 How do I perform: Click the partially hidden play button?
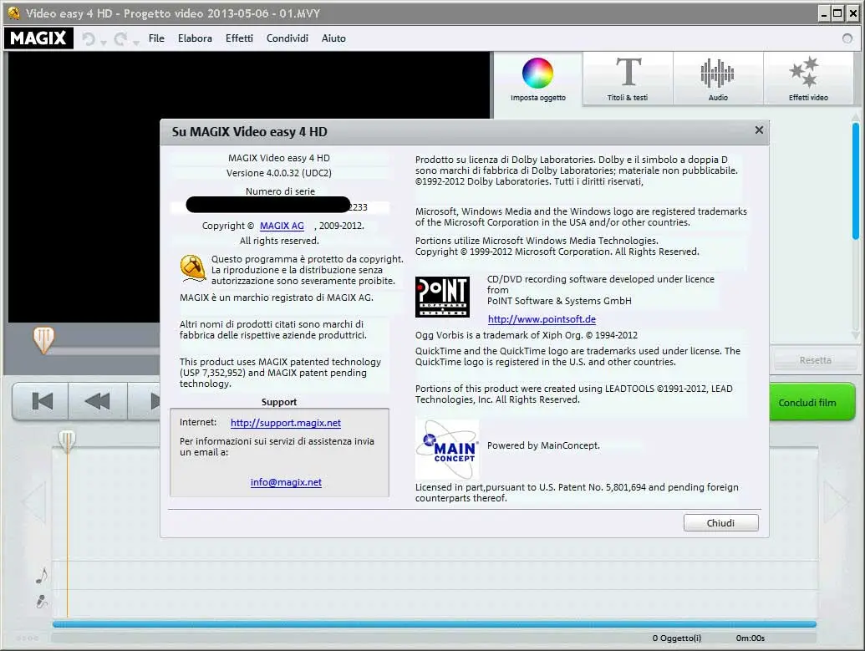(145, 401)
